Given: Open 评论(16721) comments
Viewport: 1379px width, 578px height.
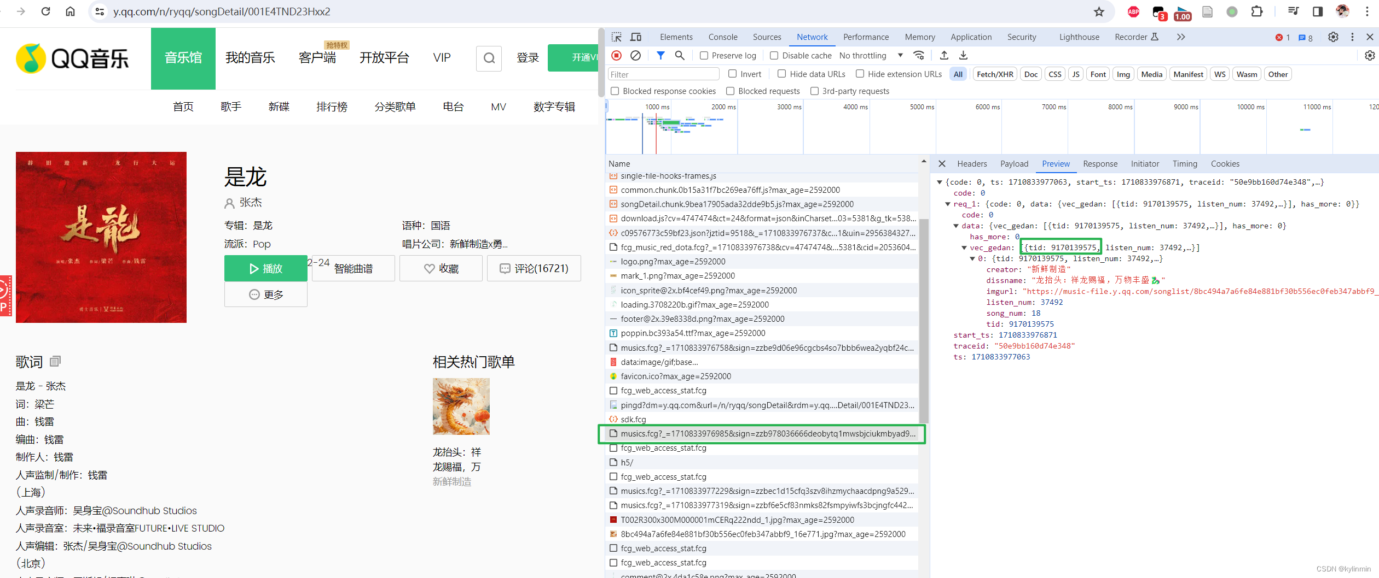Looking at the screenshot, I should tap(534, 268).
